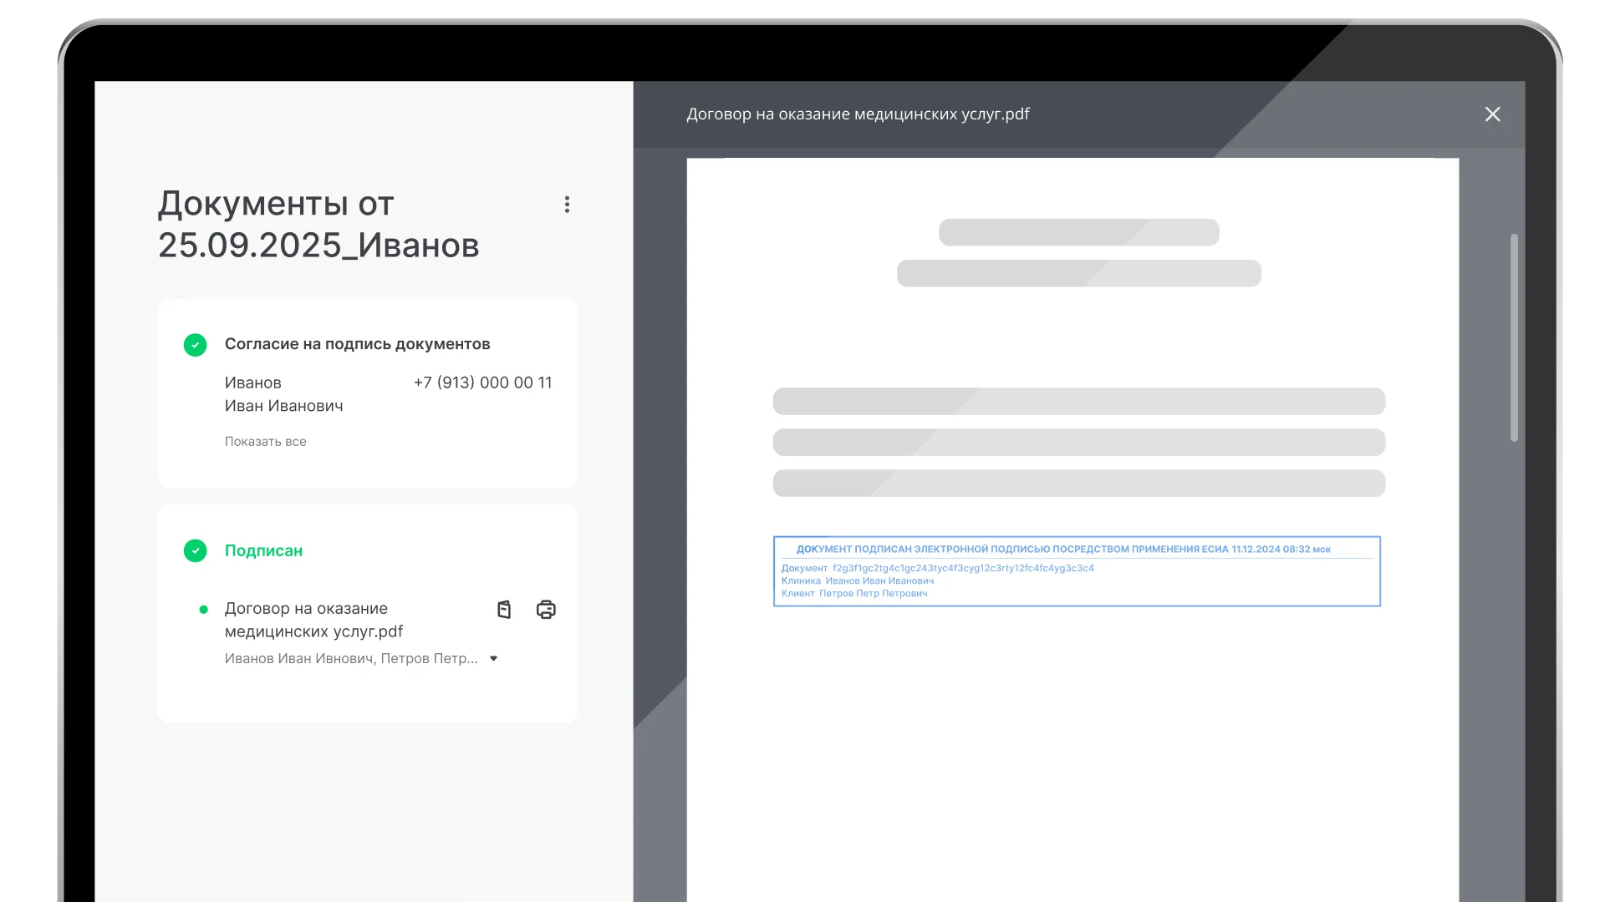The height and width of the screenshot is (902, 1605).
Task: Click the phone number +7 (913) 000 00 11
Action: 482,383
